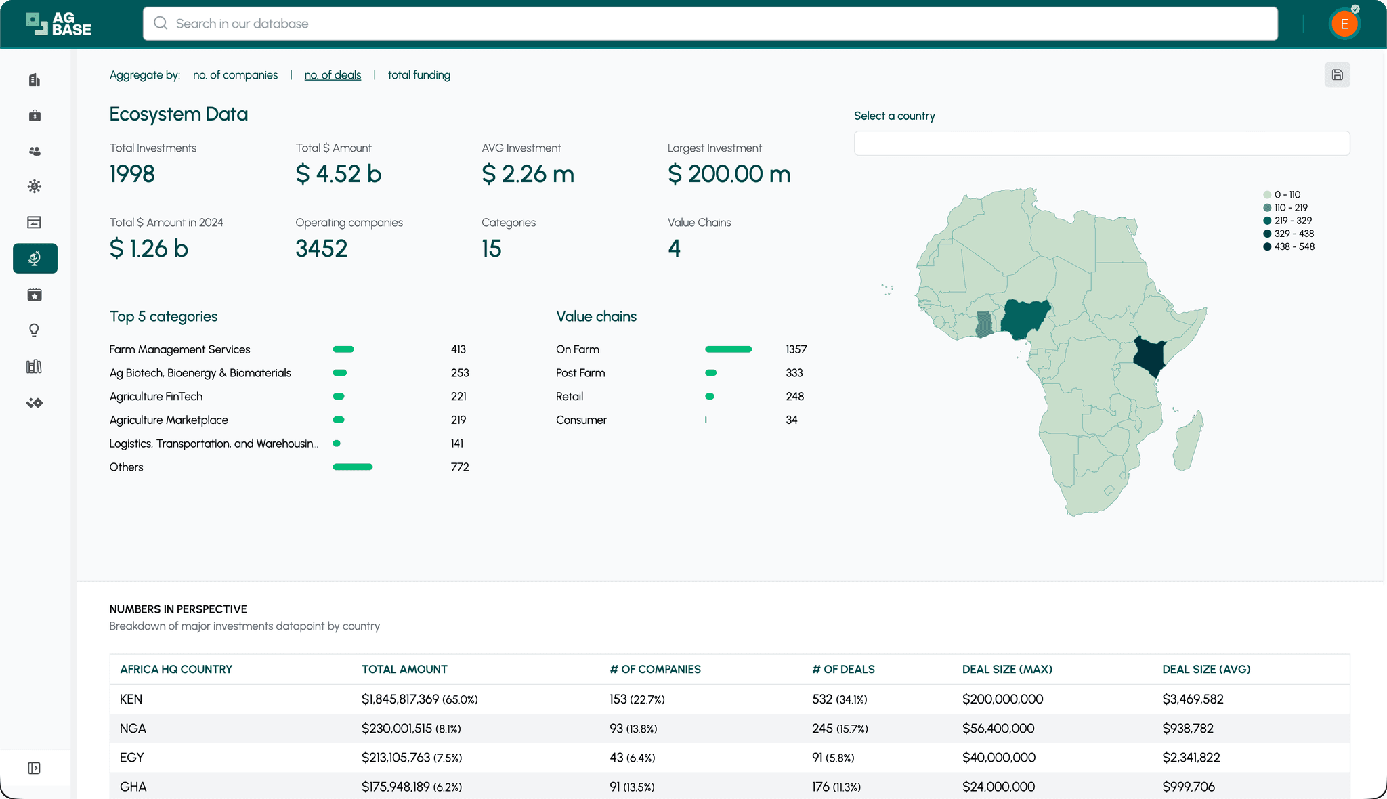1387x799 pixels.
Task: Open the library books sidebar icon
Action: 35,366
